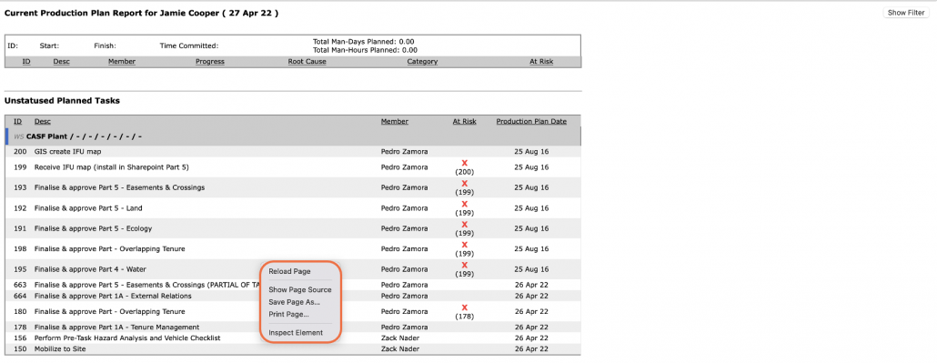Select 'Finalise & approve Part 1A - Tenure Management'

[117, 328]
